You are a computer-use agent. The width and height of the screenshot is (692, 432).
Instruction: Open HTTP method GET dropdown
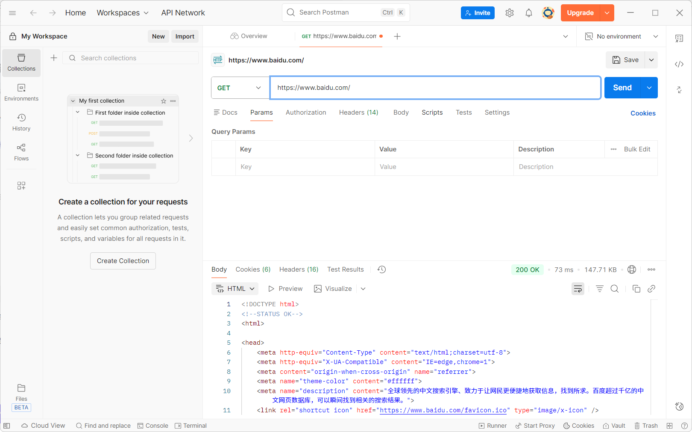(x=240, y=88)
